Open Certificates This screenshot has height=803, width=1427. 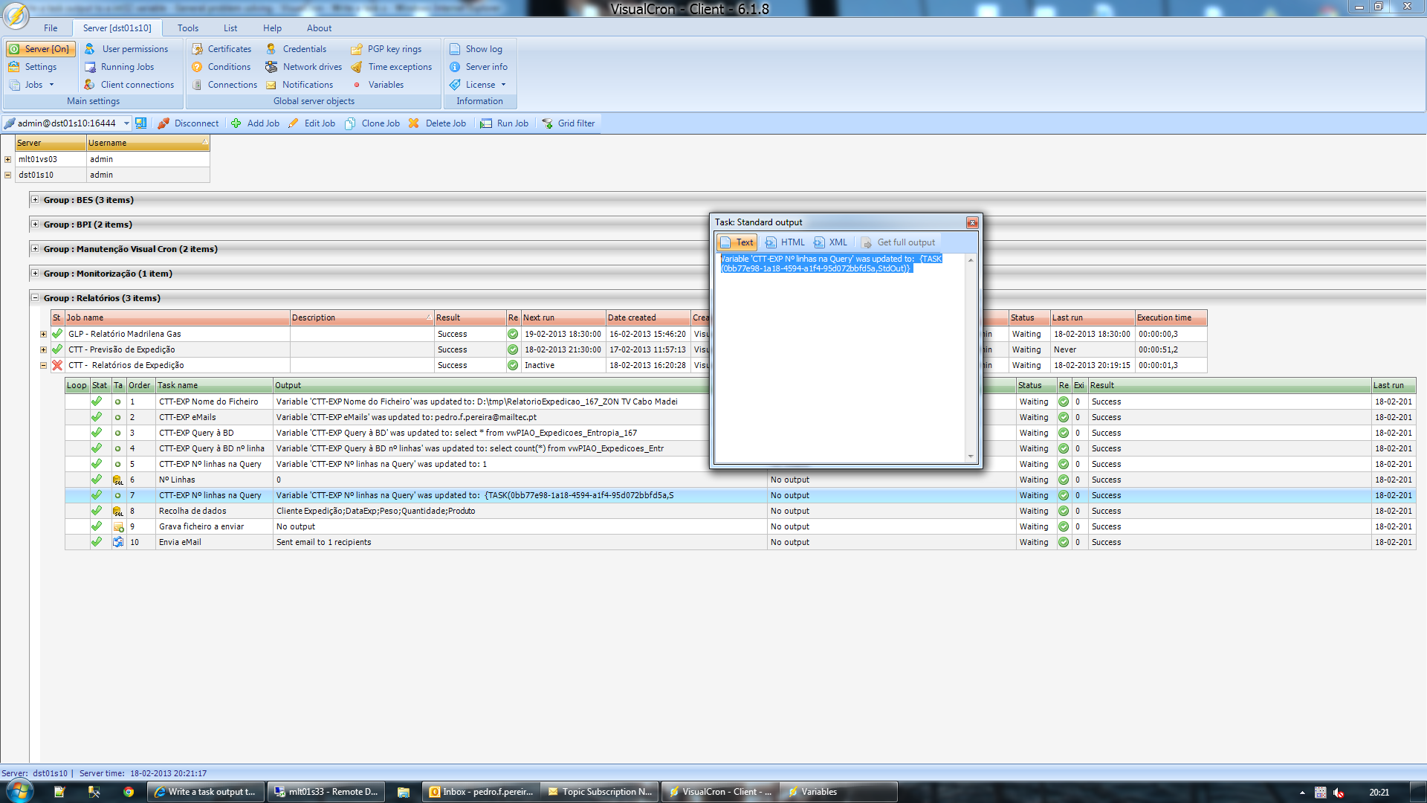pyautogui.click(x=221, y=49)
